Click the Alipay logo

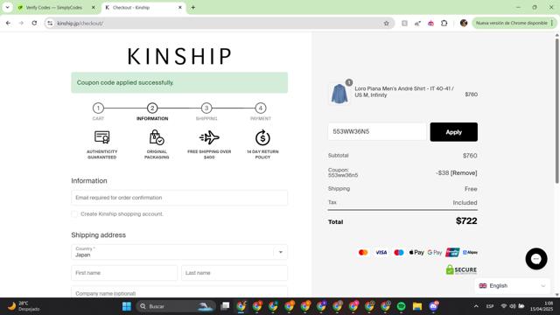470,252
